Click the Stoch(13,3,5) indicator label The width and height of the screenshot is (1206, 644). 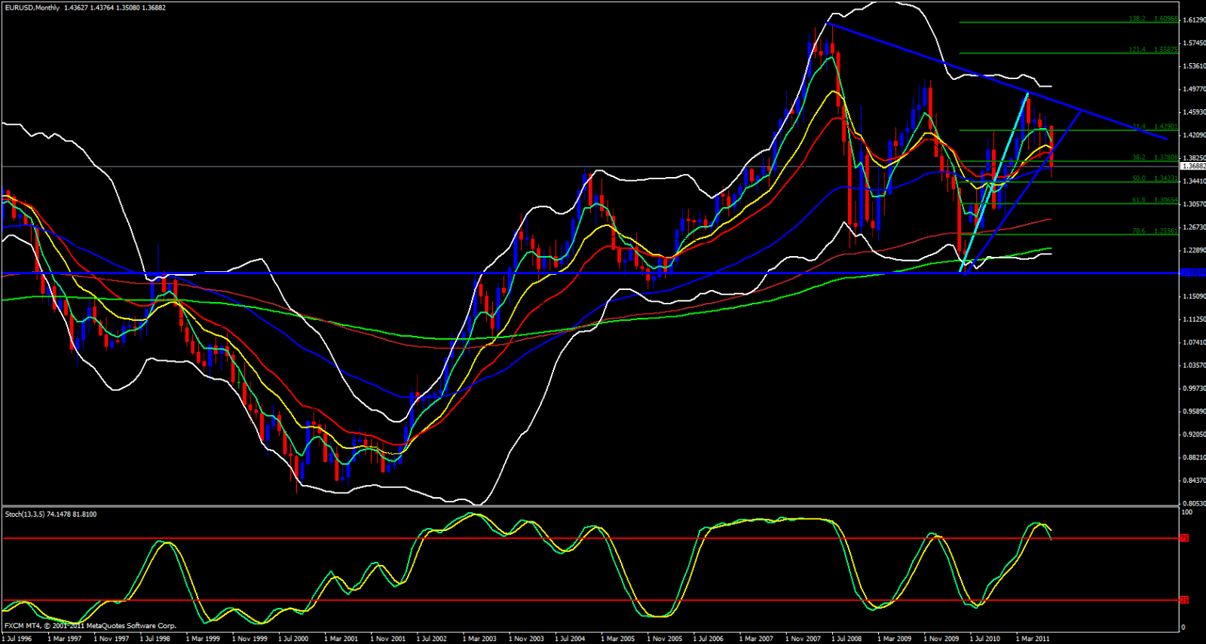(25, 514)
